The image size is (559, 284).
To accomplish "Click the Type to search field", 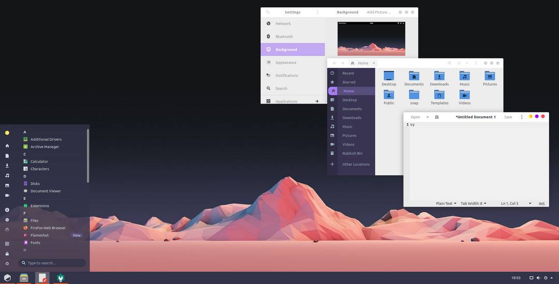I will pyautogui.click(x=52, y=263).
